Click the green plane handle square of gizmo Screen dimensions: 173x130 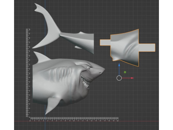125,72
